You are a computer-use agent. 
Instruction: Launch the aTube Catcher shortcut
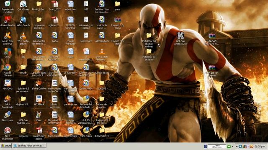tap(39, 85)
